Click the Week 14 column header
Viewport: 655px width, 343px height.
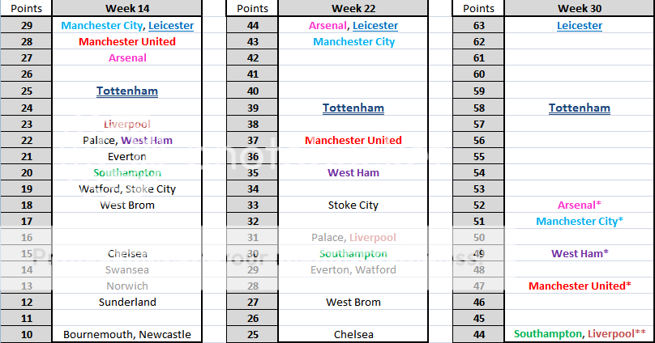tap(126, 8)
